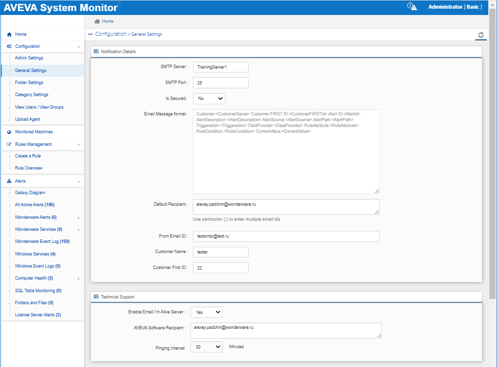Open Windows Event Logs (0) alerts
Screen dimensions: 497x367
[38, 266]
